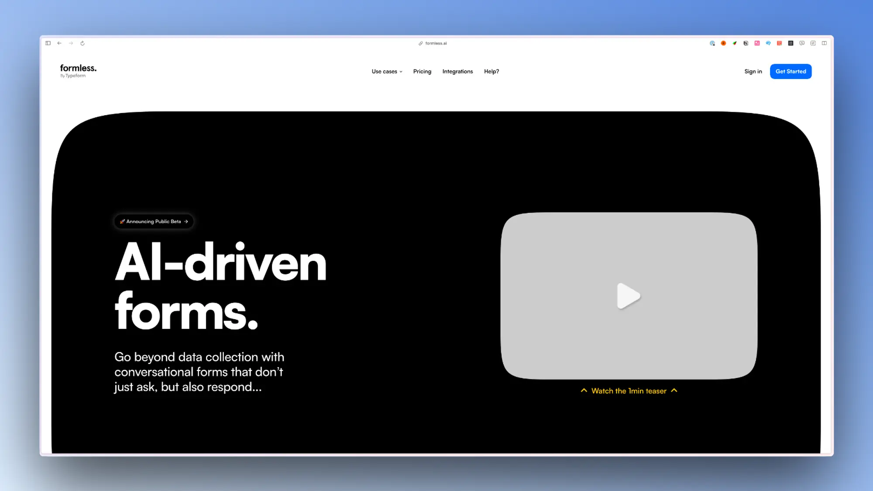Click the Sign in link

[753, 72]
